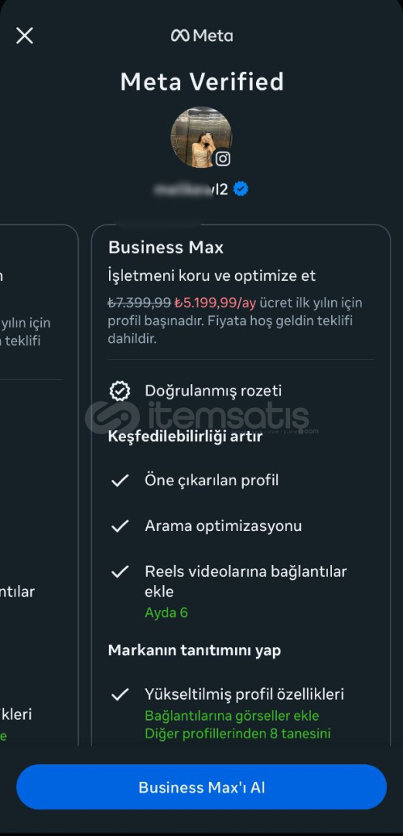Image resolution: width=403 pixels, height=836 pixels.
Task: Tap the checkmark beside Öne çıkarılan profil
Action: [120, 481]
